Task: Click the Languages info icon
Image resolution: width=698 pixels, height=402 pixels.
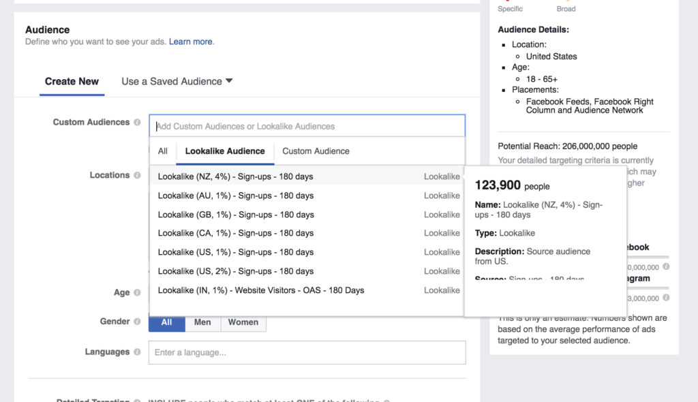Action: pos(137,352)
